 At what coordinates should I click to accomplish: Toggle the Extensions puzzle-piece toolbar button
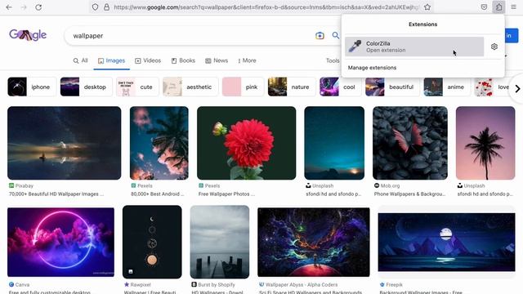498,7
